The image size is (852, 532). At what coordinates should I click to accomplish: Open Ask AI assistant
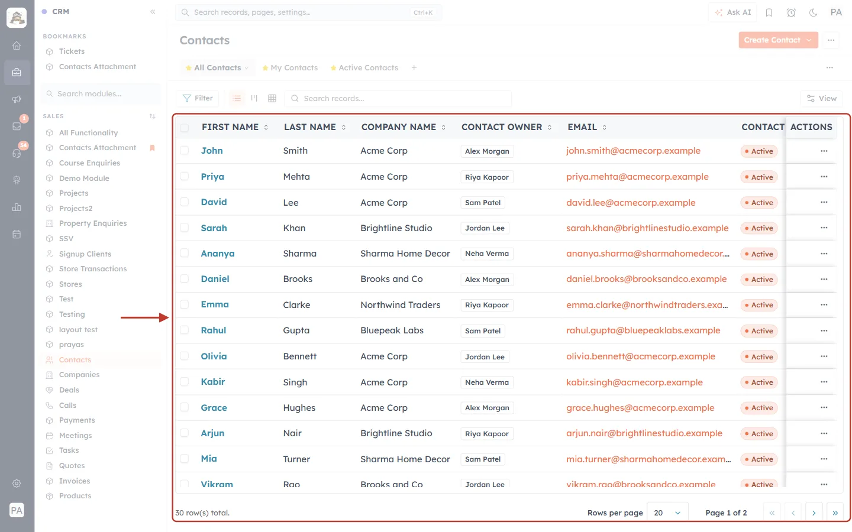[x=732, y=12]
